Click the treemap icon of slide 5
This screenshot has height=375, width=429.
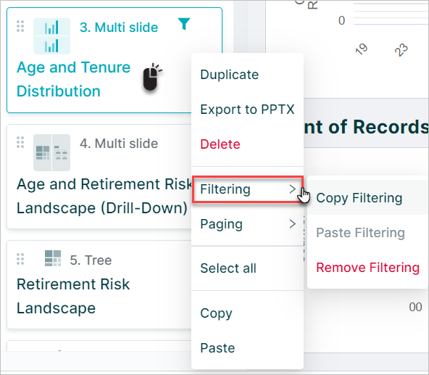53,258
